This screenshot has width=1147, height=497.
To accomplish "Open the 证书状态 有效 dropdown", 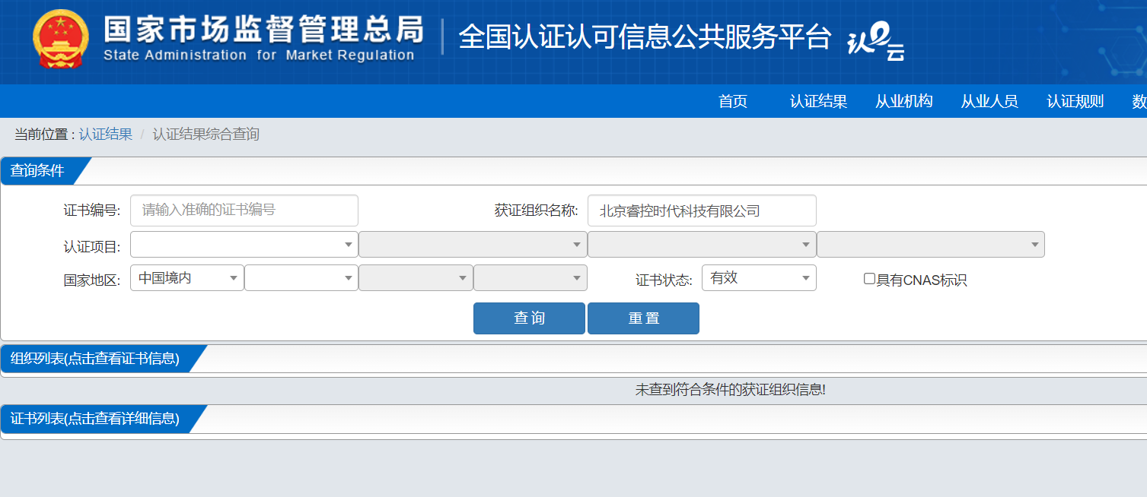I will (759, 278).
